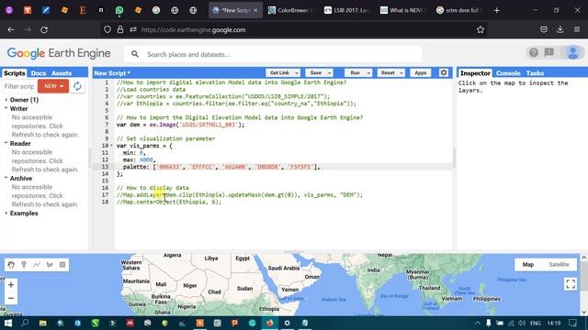Viewport: 588px width, 330px height.
Task: Open the Apps button
Action: coord(421,73)
